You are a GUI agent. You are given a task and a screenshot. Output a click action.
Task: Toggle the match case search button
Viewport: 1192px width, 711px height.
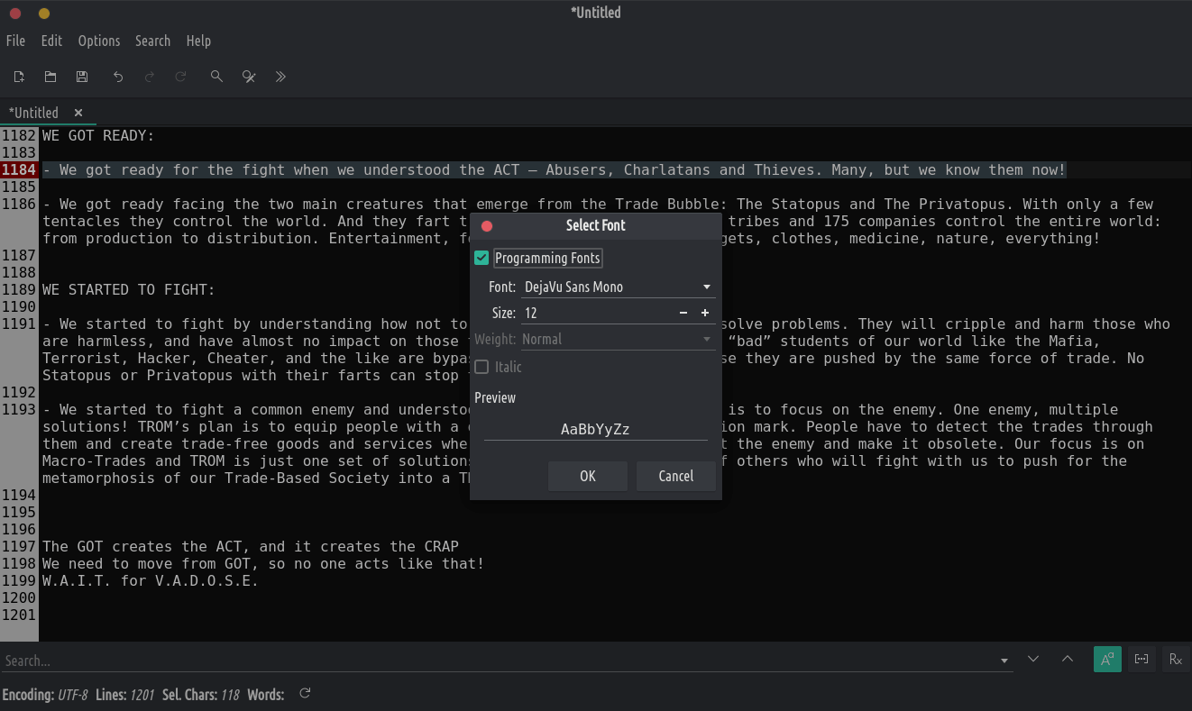(x=1107, y=660)
